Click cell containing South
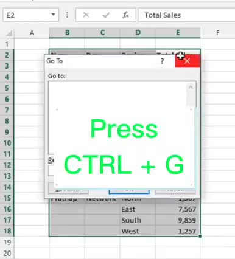Viewport: 235px width, 259px height. pyautogui.click(x=138, y=220)
